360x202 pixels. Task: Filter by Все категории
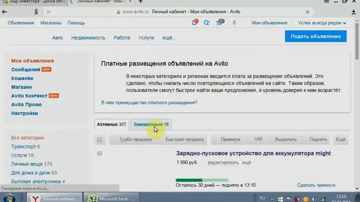[28, 137]
